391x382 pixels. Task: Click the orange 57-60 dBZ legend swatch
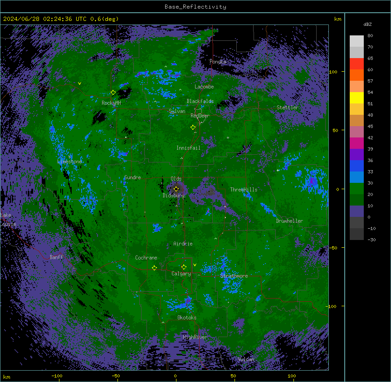tap(357, 75)
